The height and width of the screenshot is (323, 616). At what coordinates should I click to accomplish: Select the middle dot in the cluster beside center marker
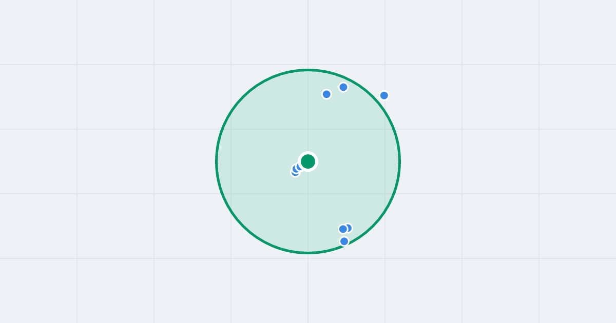(296, 169)
